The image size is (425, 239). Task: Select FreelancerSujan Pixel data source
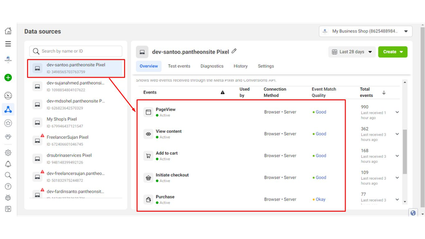[68, 137]
